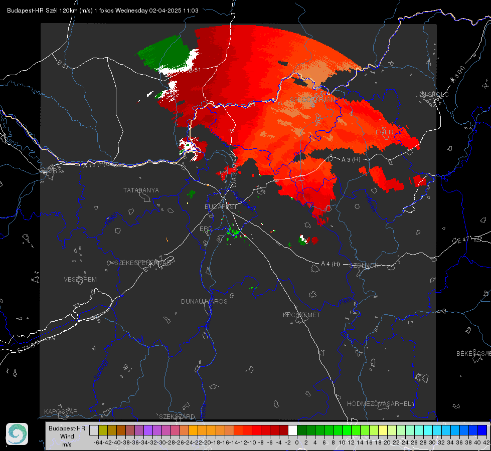491x451 pixels.
Task: Select the HÓDMEZŐVÁSÁRHELY city label
Action: coord(381,404)
